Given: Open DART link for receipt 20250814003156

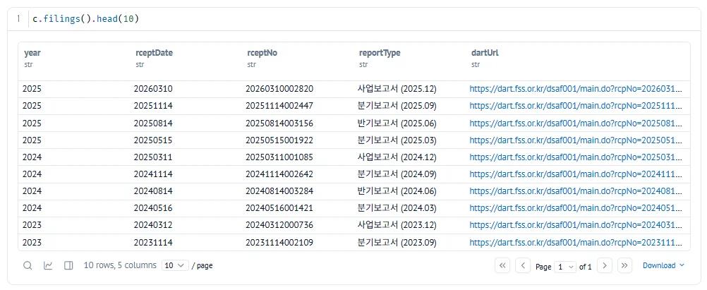Looking at the screenshot, I should (x=576, y=123).
